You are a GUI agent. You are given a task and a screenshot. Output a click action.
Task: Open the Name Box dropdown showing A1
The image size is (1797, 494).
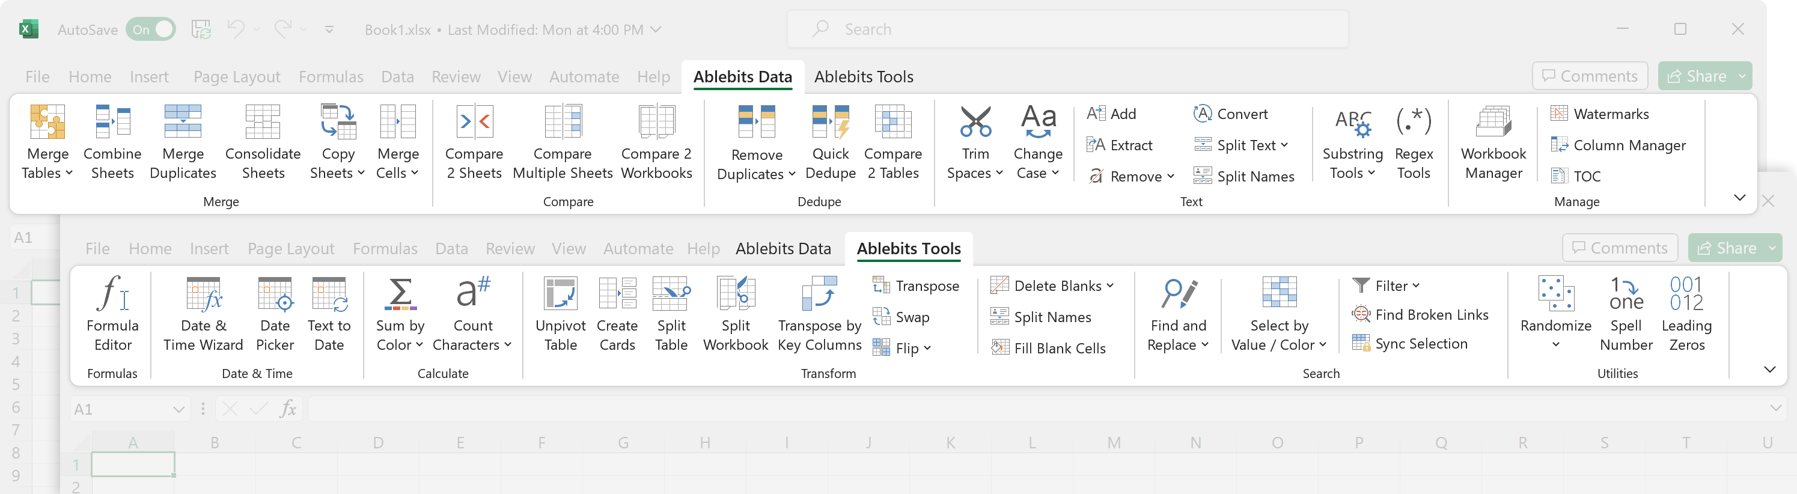pyautogui.click(x=178, y=410)
